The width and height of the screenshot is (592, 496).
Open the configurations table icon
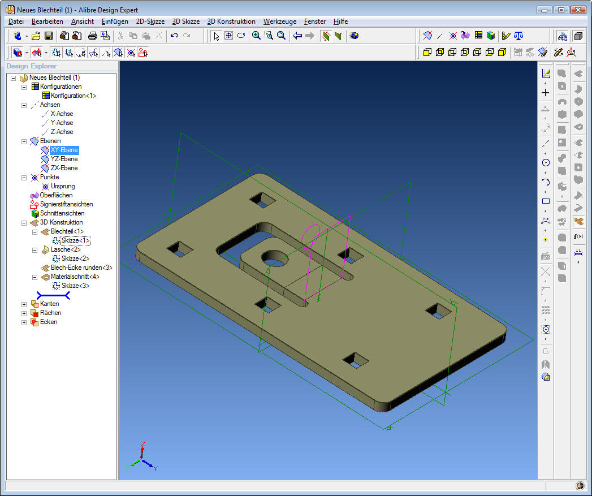[x=478, y=36]
